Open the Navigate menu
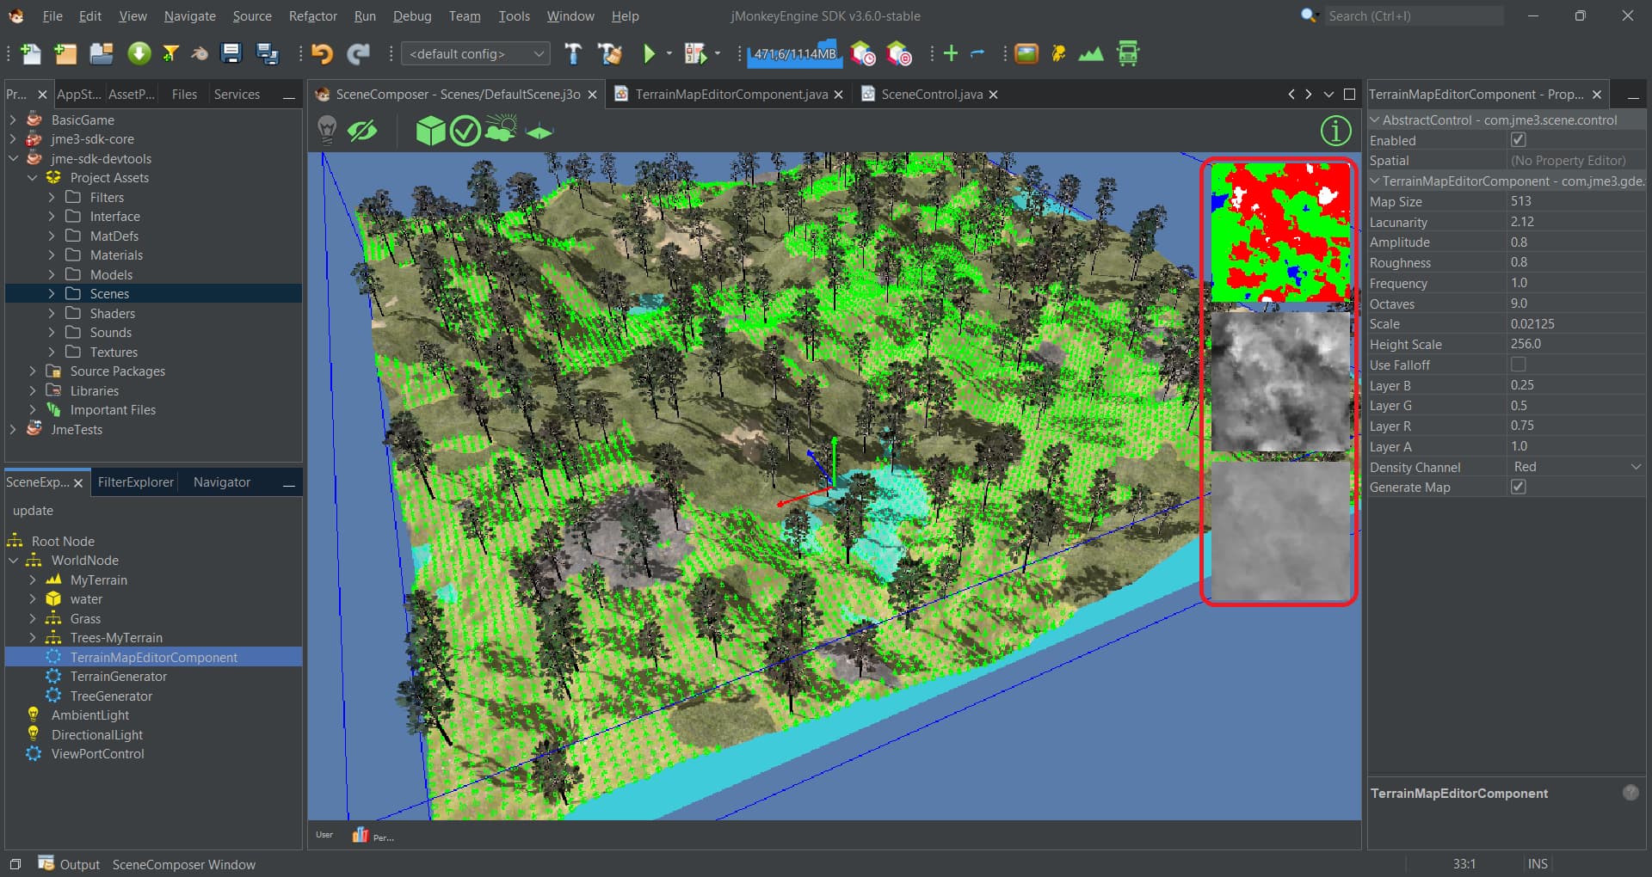The image size is (1652, 877). tap(189, 16)
